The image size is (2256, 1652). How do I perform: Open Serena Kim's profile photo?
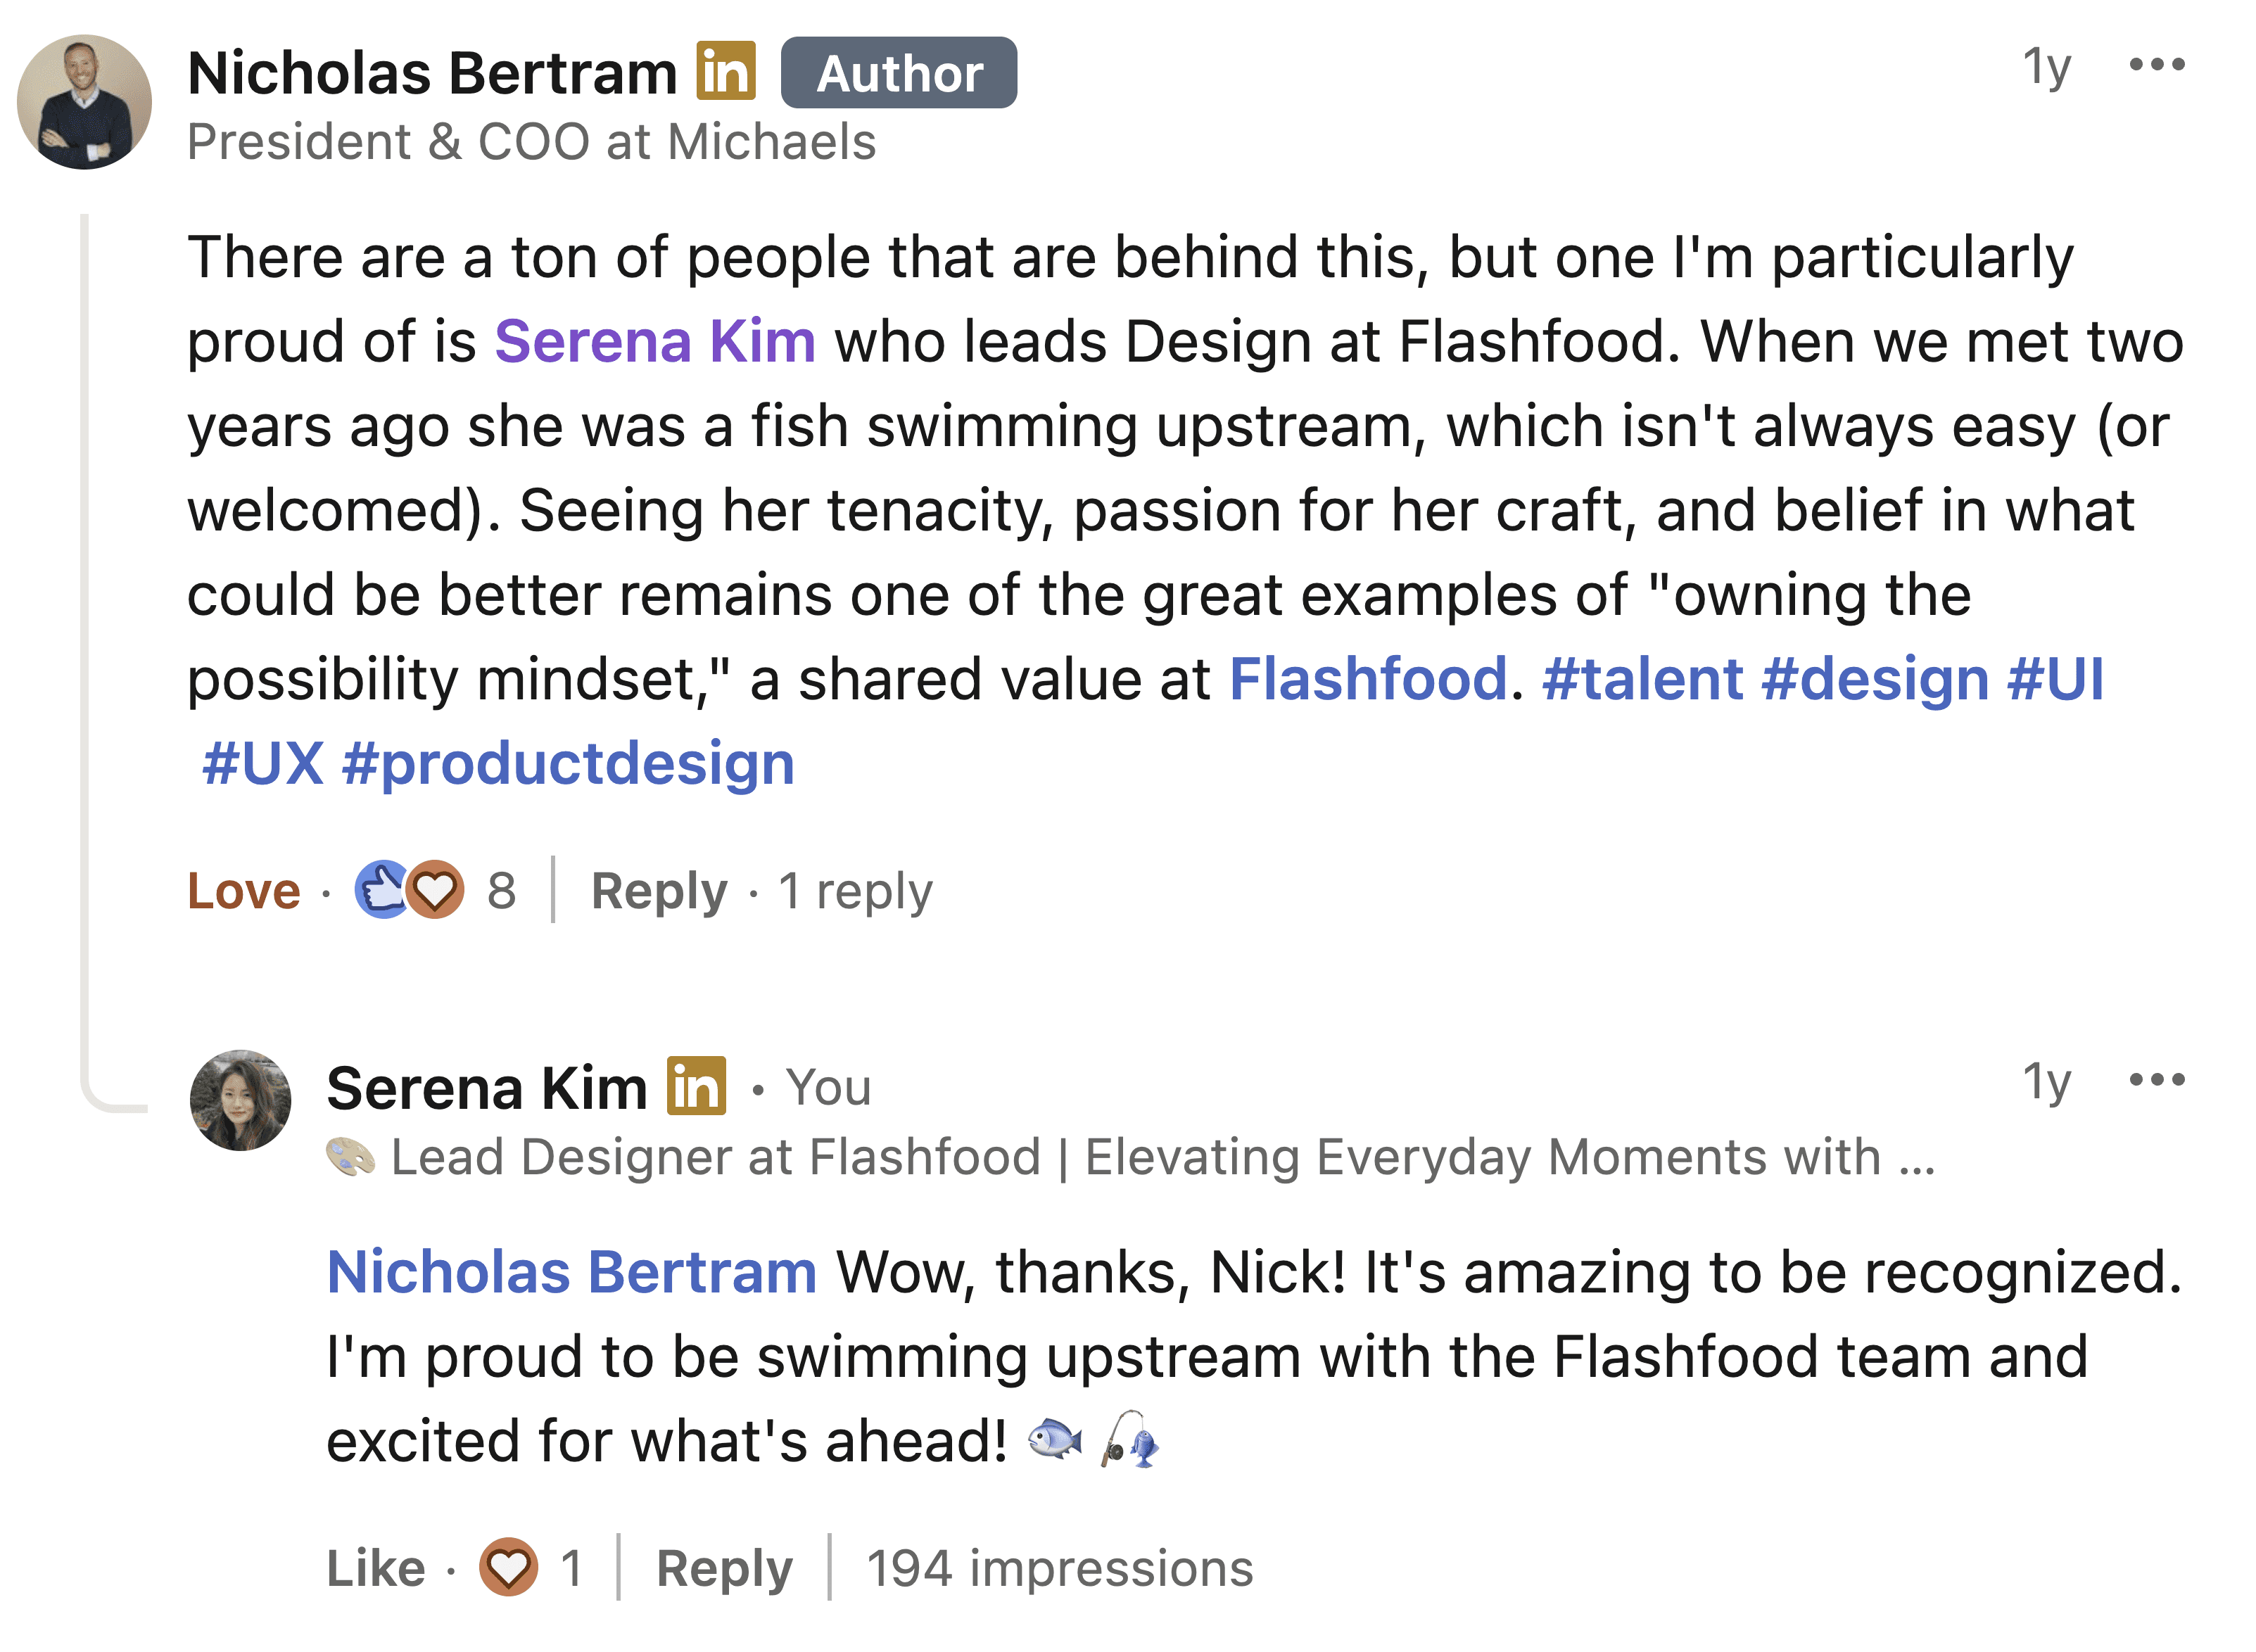(240, 1100)
